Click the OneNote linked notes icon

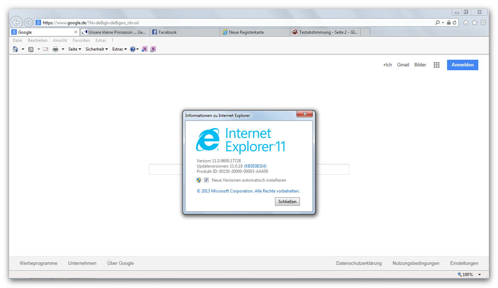153,49
